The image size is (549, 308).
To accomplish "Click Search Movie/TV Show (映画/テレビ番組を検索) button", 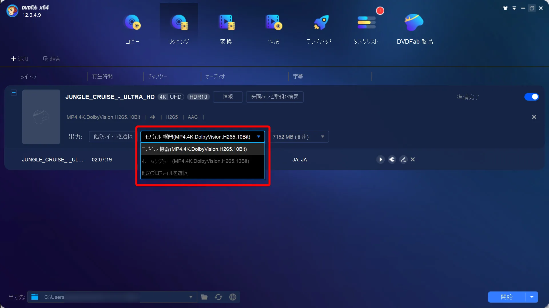I will [x=274, y=97].
